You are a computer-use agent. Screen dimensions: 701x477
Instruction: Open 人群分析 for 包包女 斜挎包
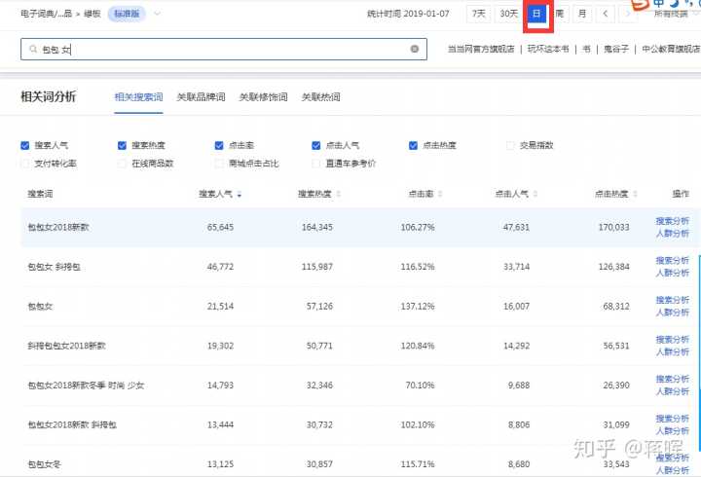tap(672, 273)
